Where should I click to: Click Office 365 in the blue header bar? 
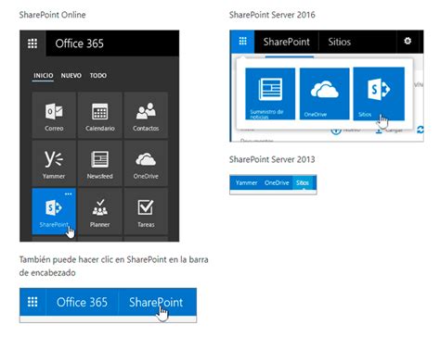coord(82,302)
